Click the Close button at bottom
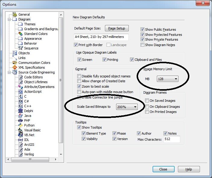 pyautogui.click(x=163, y=169)
